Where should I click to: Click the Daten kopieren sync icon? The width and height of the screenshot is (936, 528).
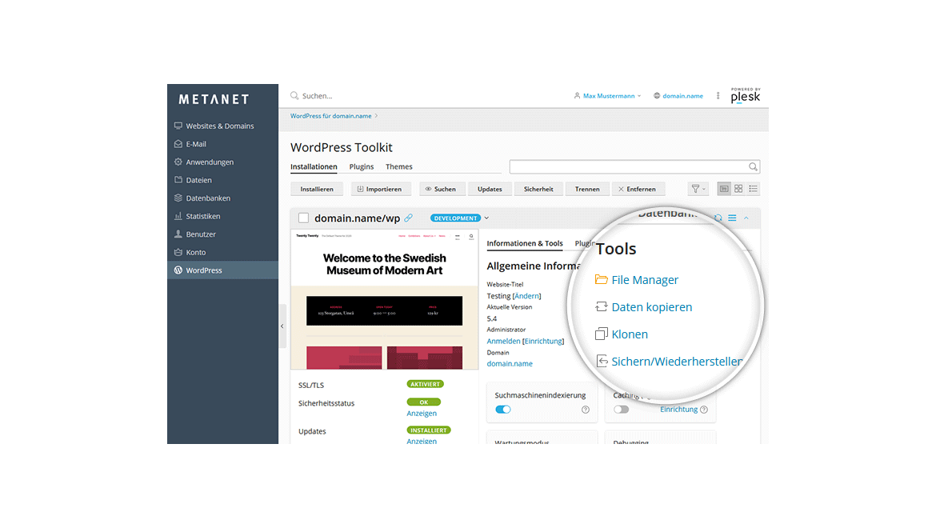601,306
